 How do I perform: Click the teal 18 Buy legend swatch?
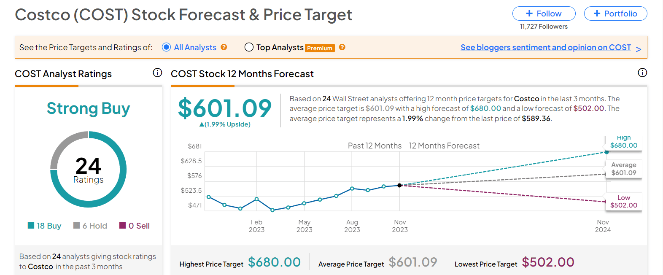tap(31, 226)
